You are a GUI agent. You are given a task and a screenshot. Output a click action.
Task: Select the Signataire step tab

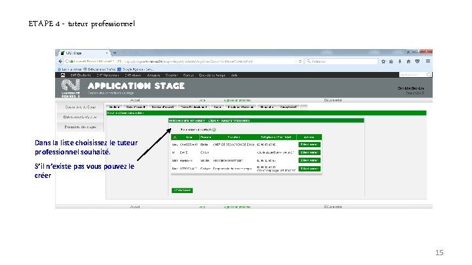click(x=267, y=107)
